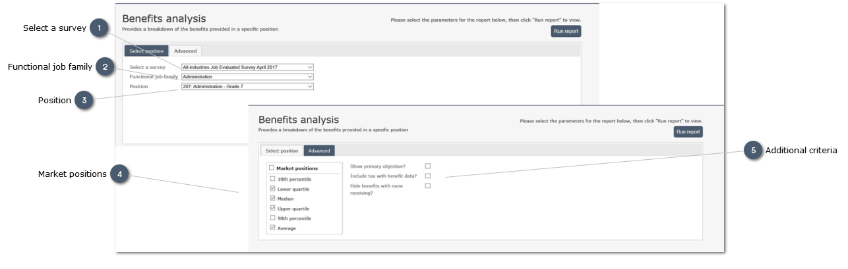This screenshot has height=269, width=848.
Task: Toggle the Median checkbox
Action: [273, 199]
